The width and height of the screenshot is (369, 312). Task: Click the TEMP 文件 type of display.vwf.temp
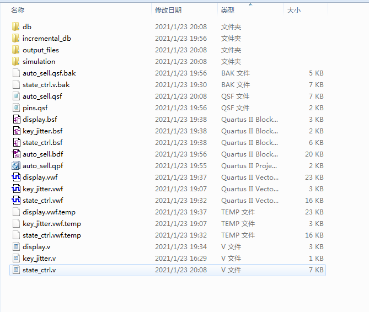pos(238,212)
